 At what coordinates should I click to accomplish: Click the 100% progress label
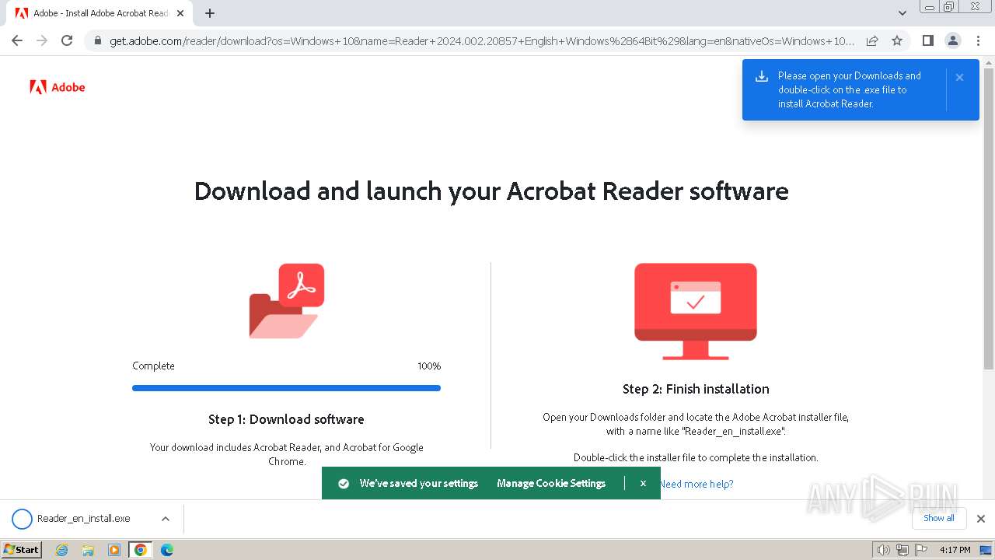point(429,366)
